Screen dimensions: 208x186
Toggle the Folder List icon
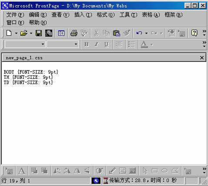61,33
